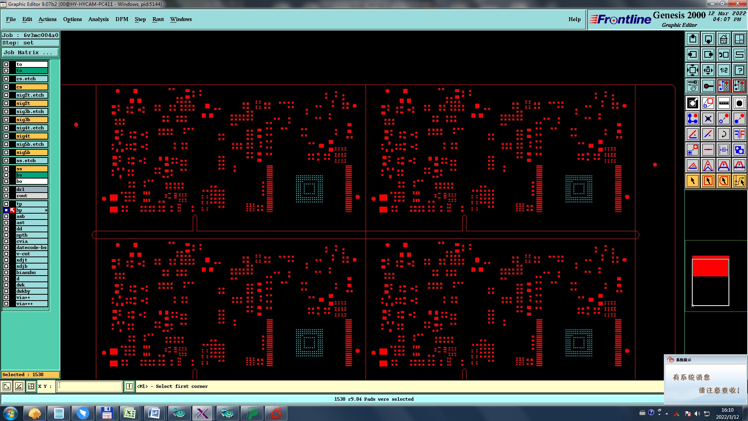Select the add feature pad icon
This screenshot has height=421, width=748.
(x=693, y=103)
